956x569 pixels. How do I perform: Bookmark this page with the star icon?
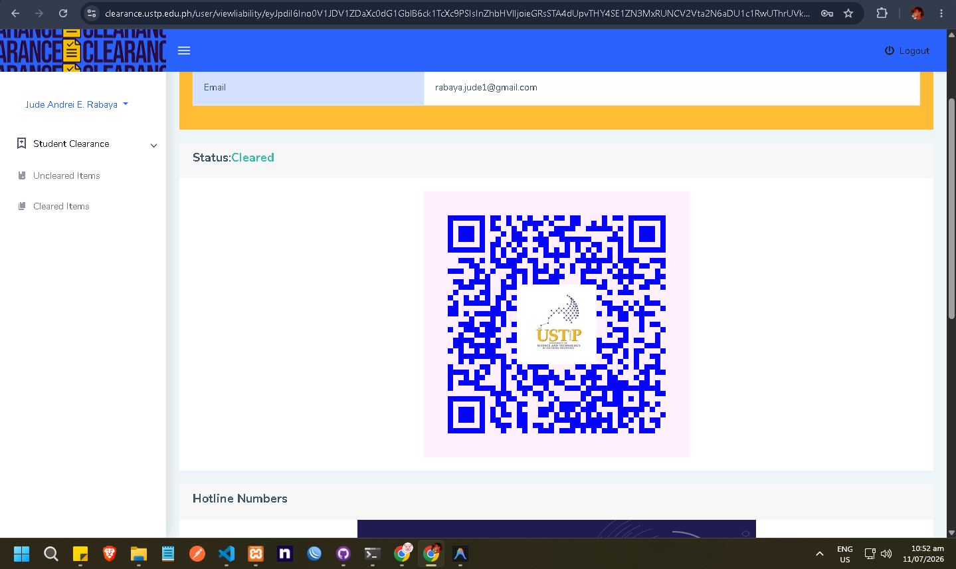(x=848, y=13)
